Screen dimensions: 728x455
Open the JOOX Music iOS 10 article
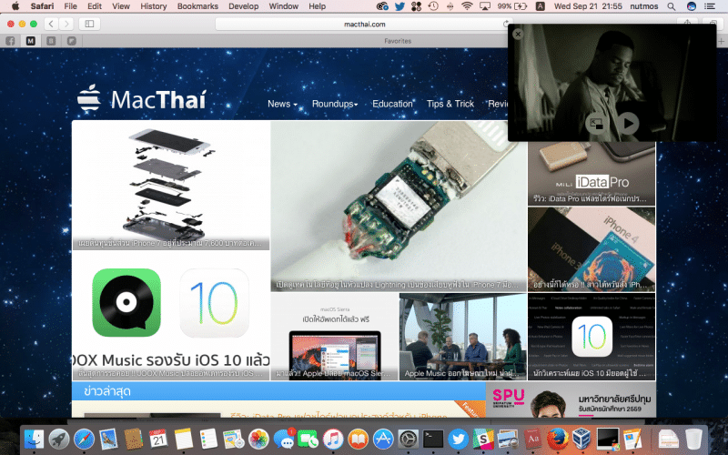click(171, 316)
